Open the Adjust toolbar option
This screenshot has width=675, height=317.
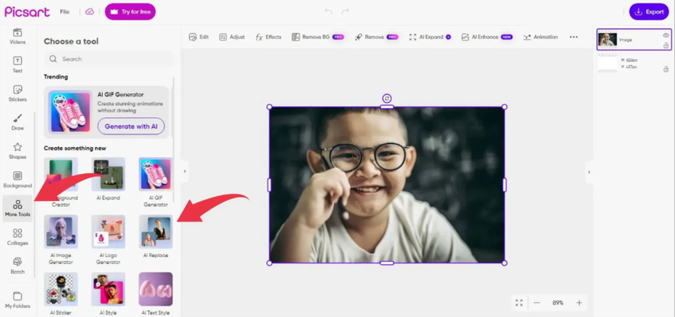click(232, 37)
